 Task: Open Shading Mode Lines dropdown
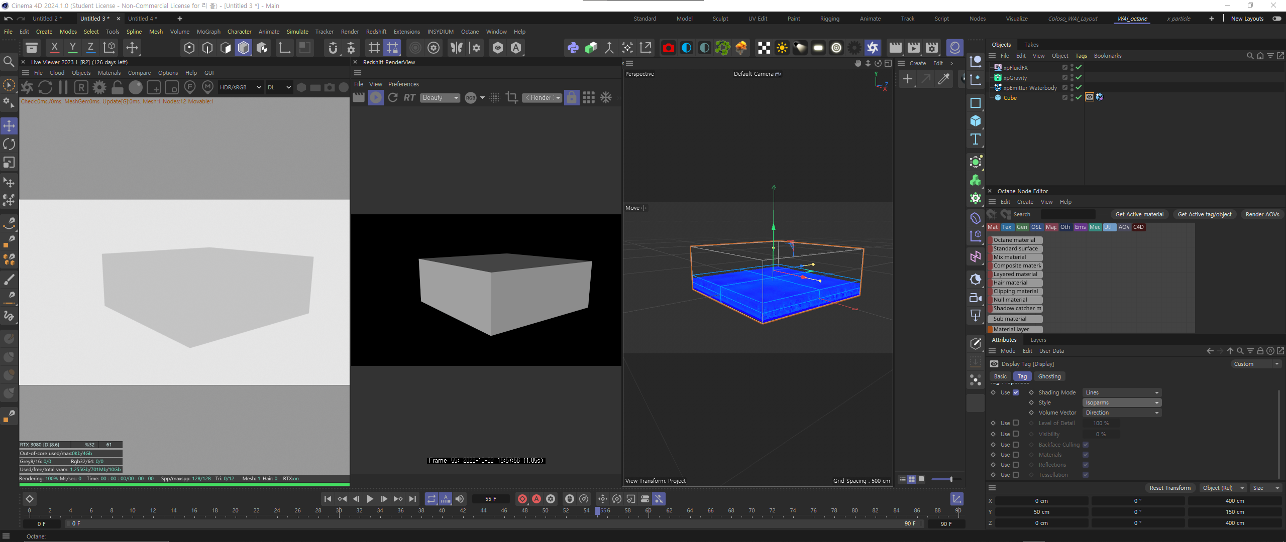click(1122, 392)
